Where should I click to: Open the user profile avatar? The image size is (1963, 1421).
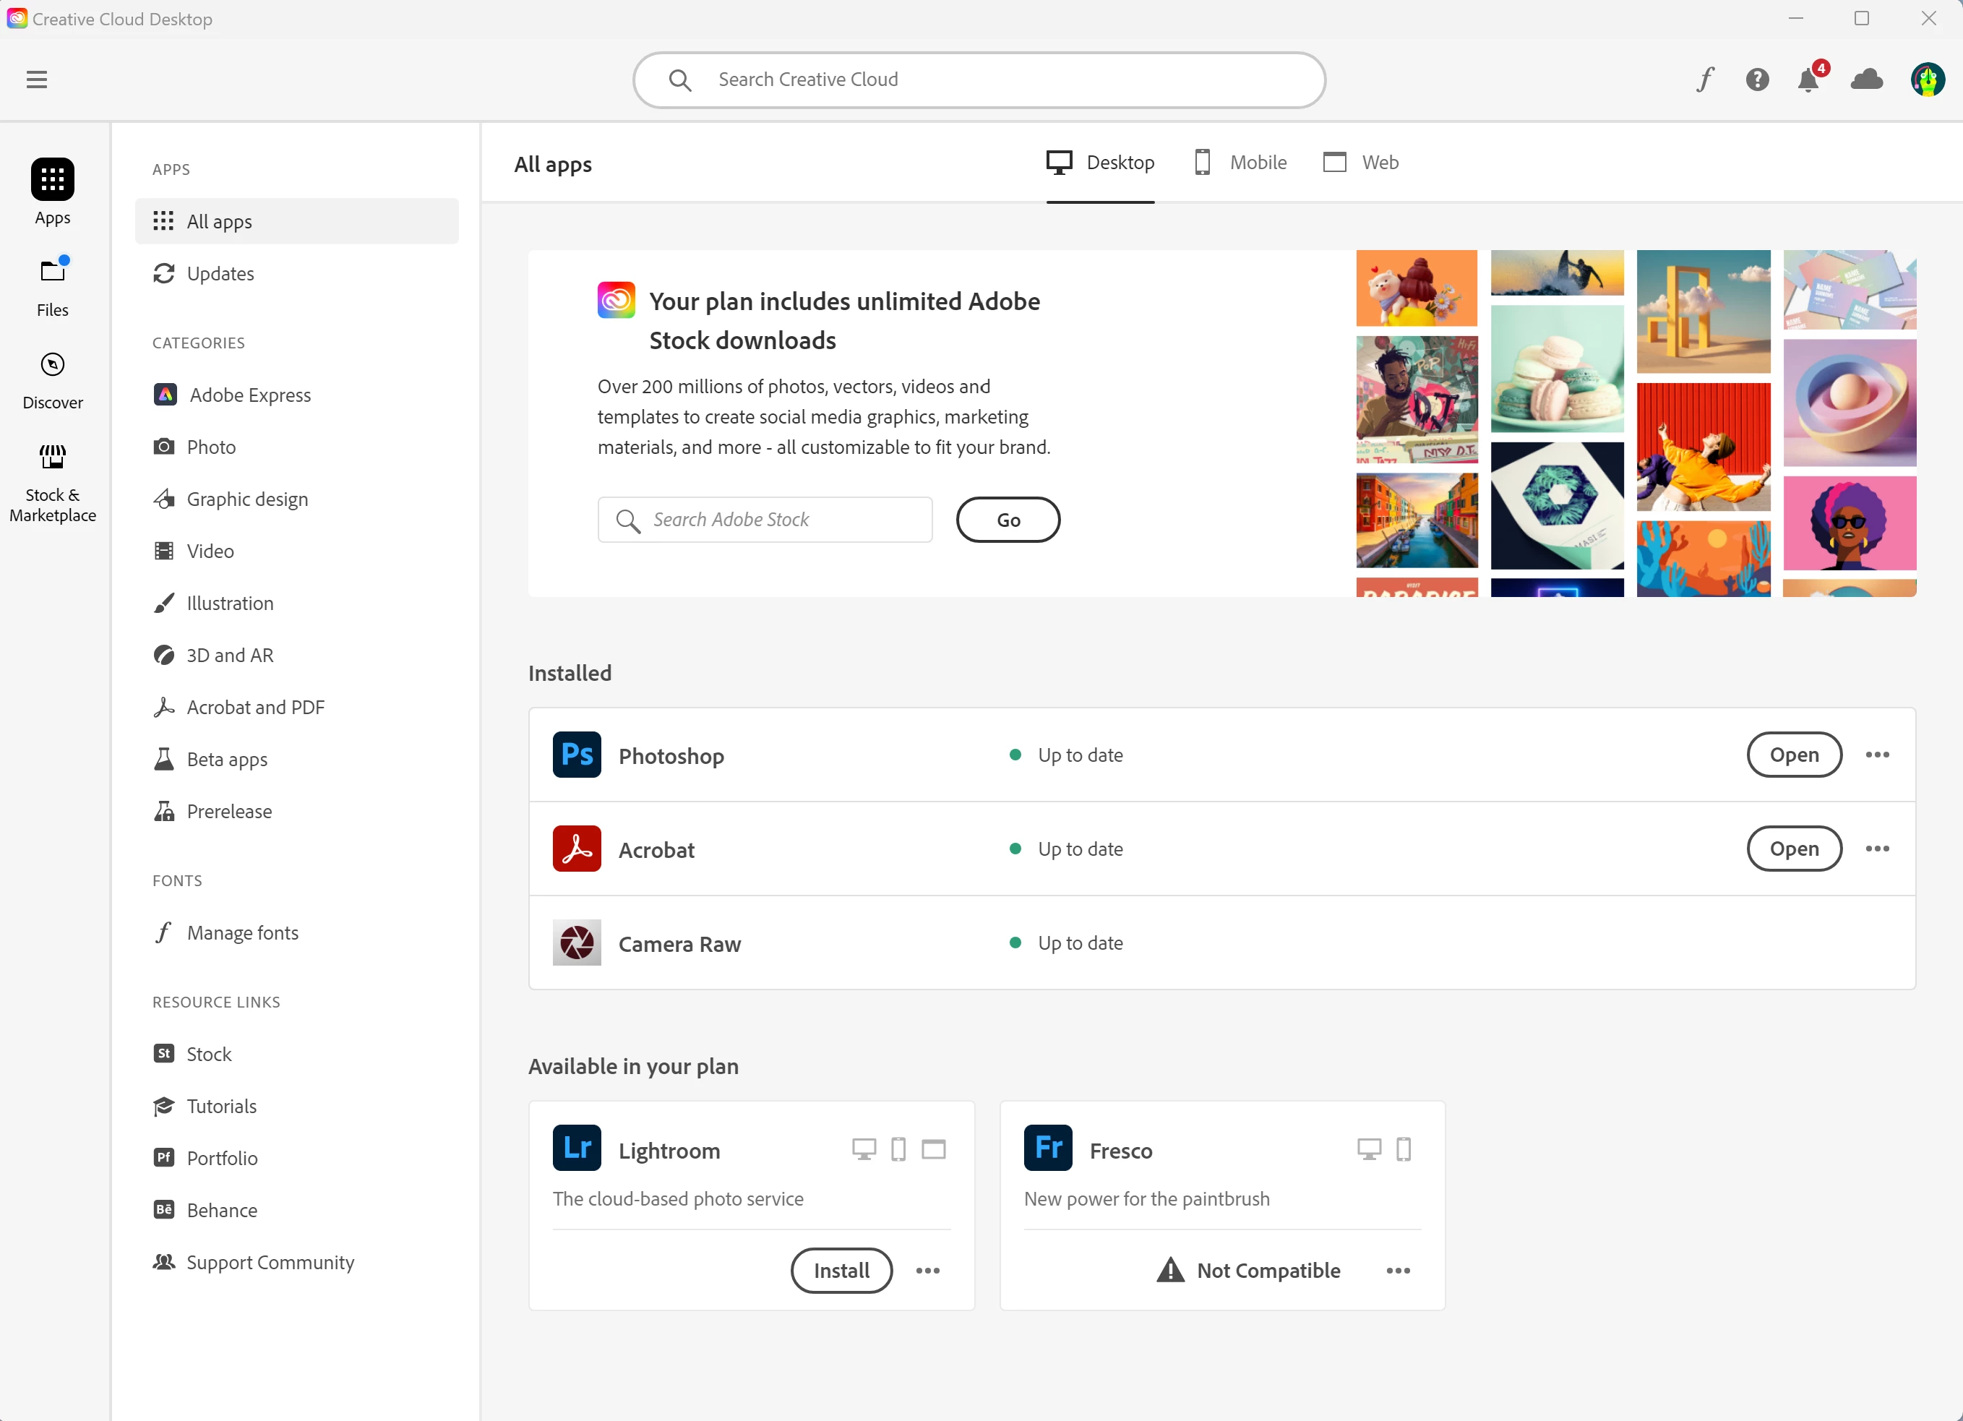click(x=1927, y=80)
